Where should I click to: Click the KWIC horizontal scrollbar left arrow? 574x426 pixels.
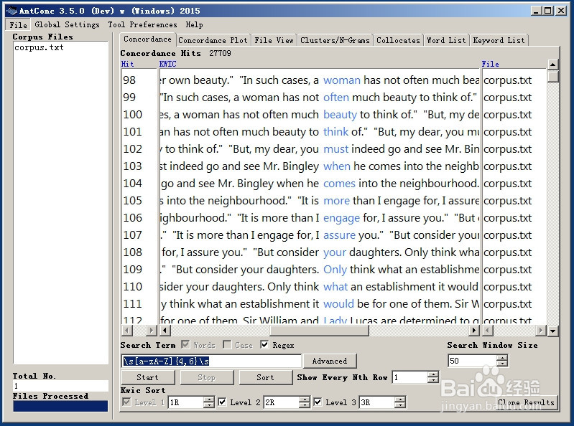tap(165, 331)
